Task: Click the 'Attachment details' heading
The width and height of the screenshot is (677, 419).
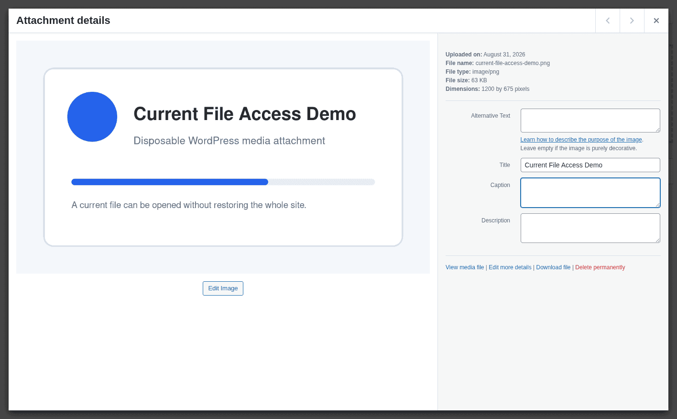Action: pos(63,21)
